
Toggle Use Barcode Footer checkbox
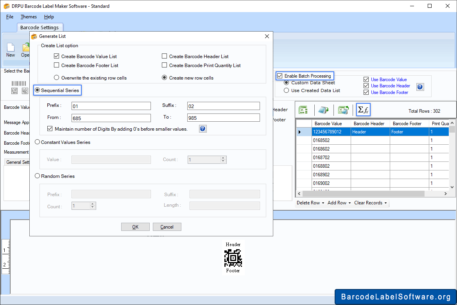366,92
